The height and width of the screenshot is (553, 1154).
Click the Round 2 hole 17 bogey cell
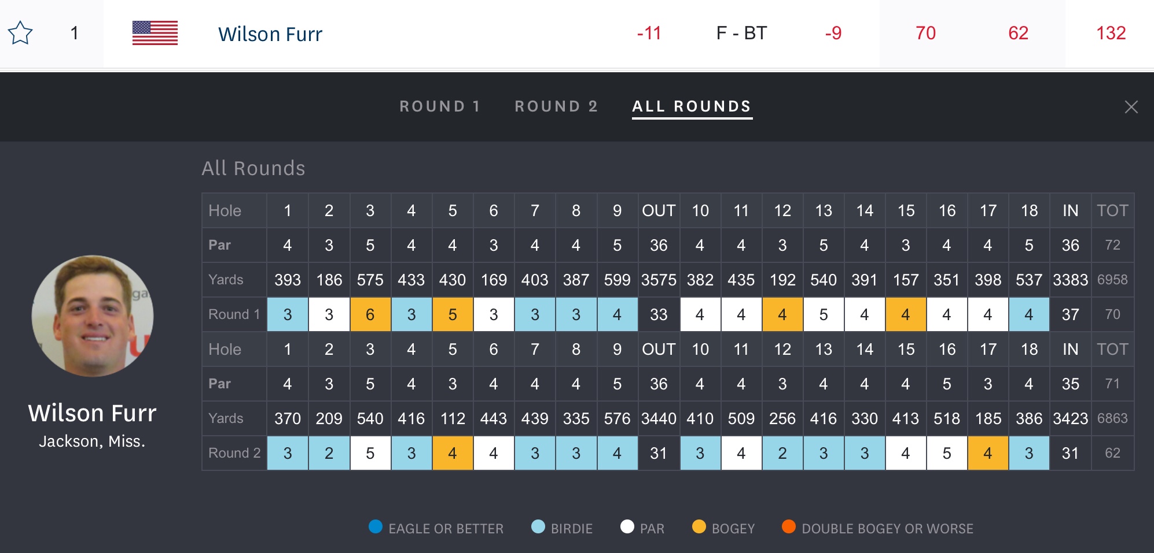coord(987,453)
